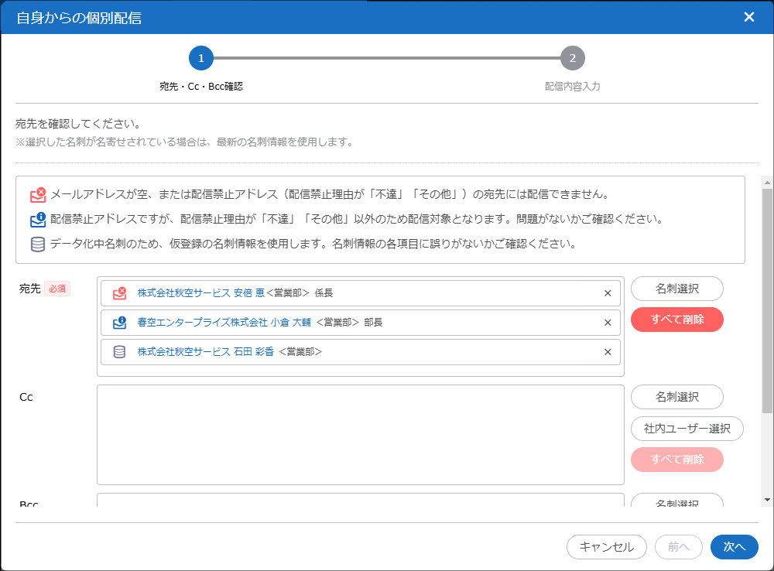Go to step 1 宛先・Cc・Bcc確認

point(200,58)
